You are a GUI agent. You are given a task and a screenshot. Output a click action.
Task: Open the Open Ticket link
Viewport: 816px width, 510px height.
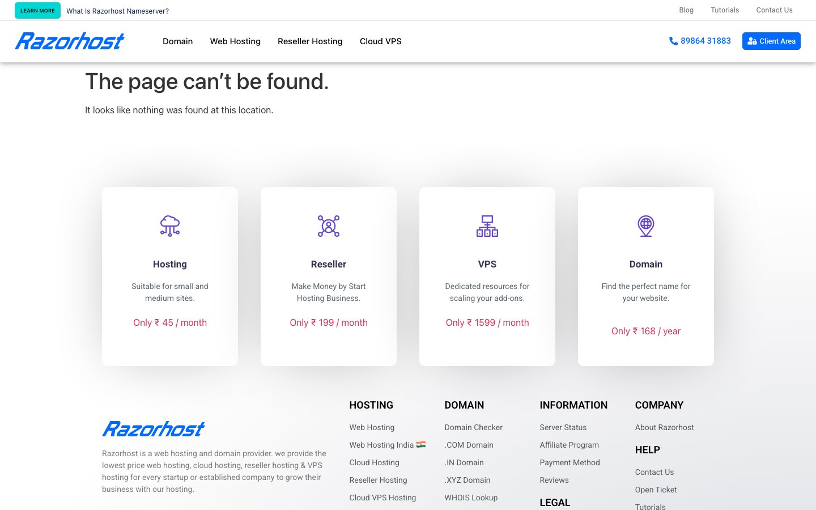[656, 490]
